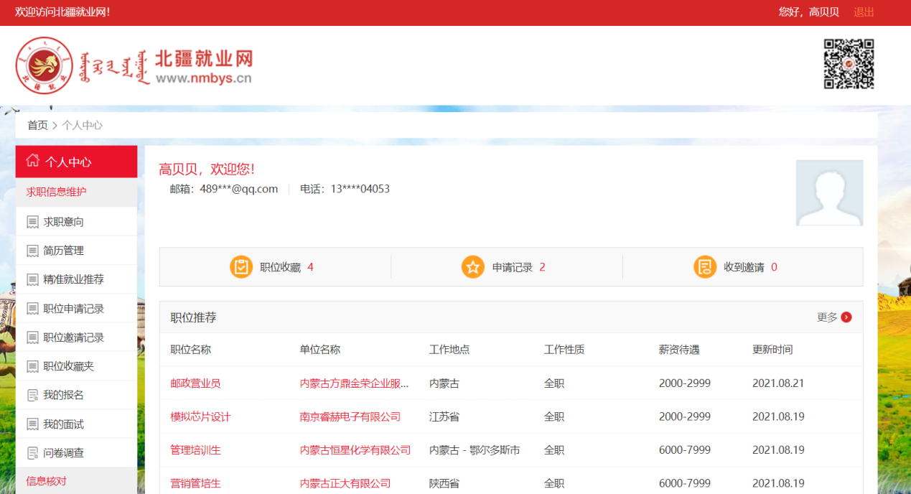Click the orange 职位收藏 clipboard icon
Screen dimensions: 911x494
click(x=241, y=267)
